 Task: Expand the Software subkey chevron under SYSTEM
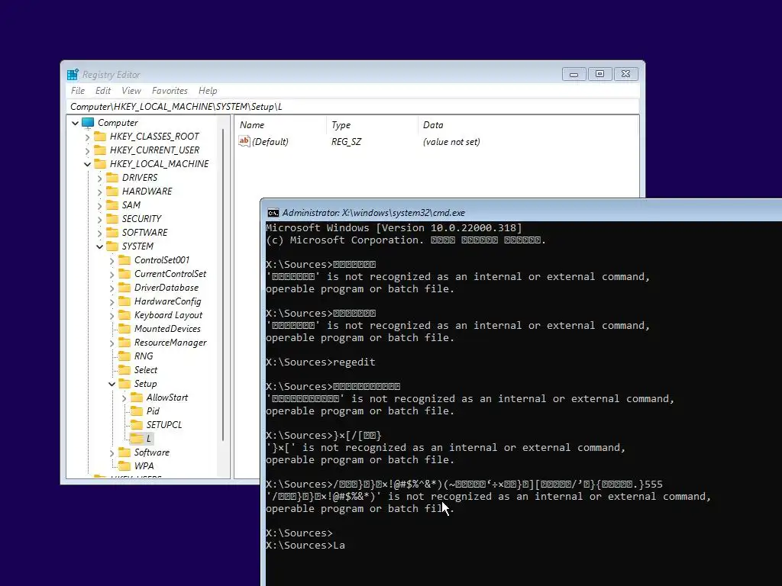pyautogui.click(x=111, y=452)
